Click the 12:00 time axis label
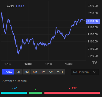The width and height of the screenshot is (102, 97). coord(28,64)
